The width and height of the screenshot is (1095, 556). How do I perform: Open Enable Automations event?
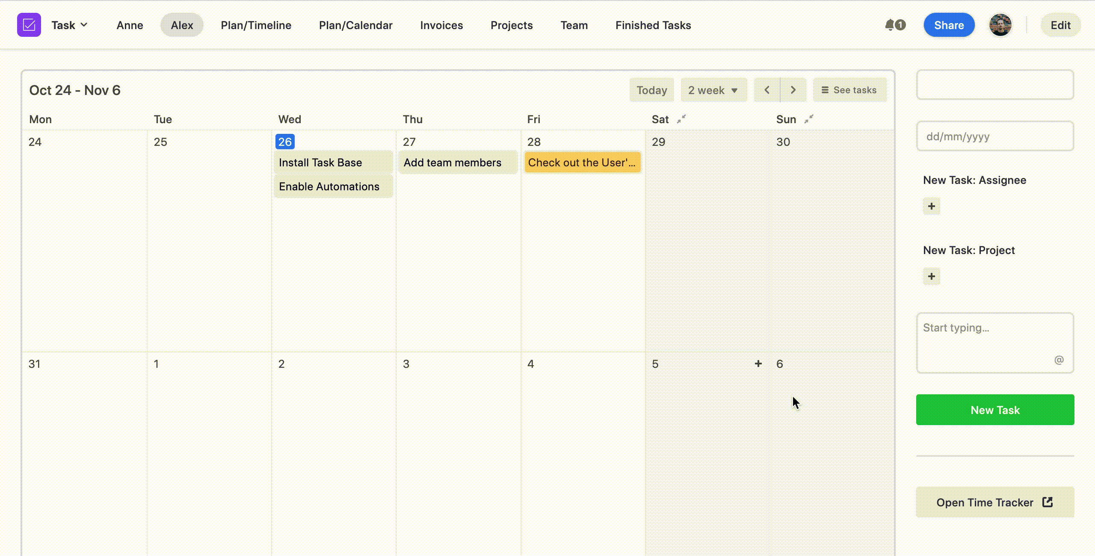333,186
